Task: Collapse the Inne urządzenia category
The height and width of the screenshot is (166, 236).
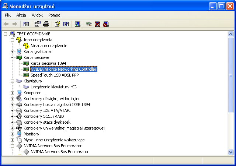Action: tap(12, 40)
